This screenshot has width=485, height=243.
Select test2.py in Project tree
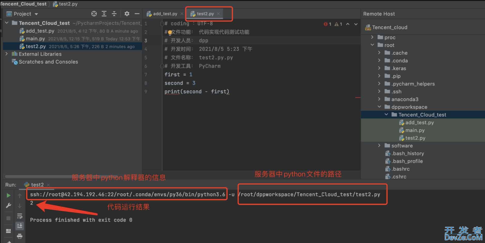pyautogui.click(x=73, y=46)
